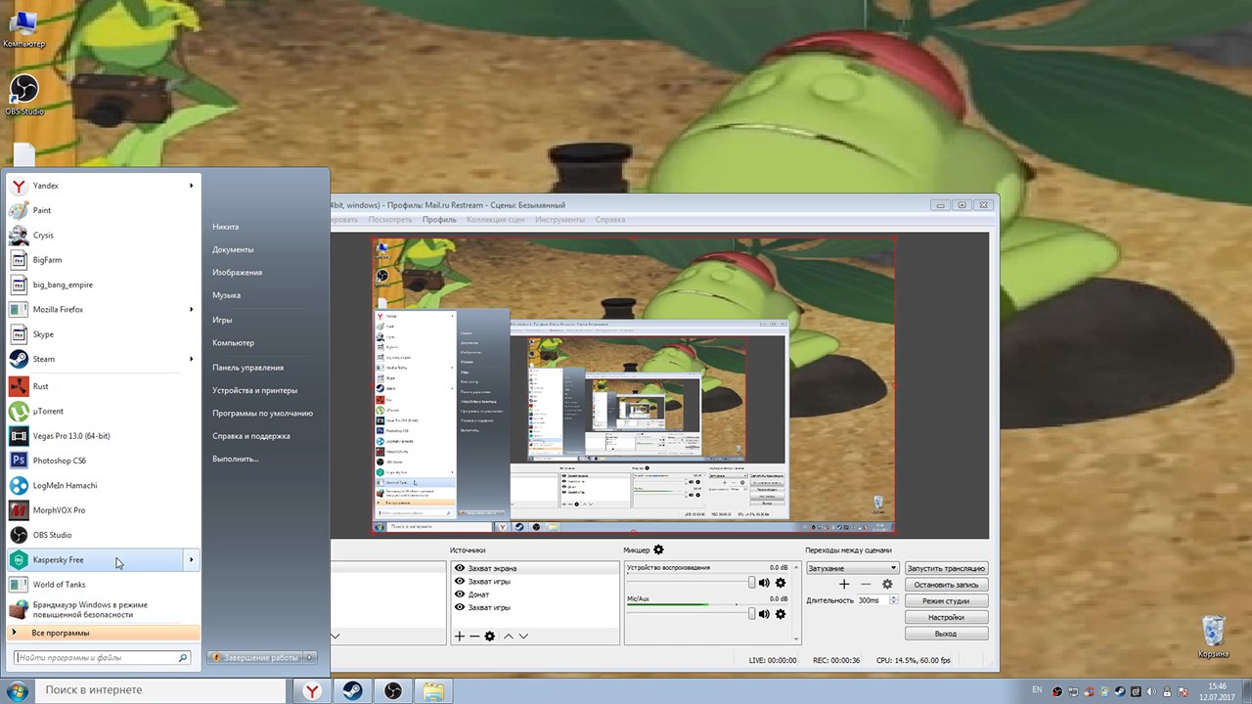The image size is (1252, 704).
Task: Toggle visibility eye for Захват экрана source
Action: pyautogui.click(x=460, y=568)
